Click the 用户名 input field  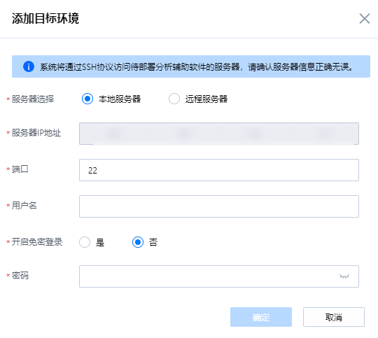219,206
